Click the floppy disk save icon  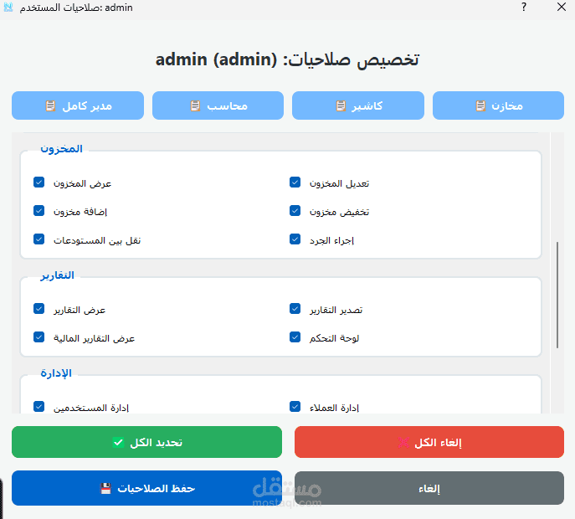[105, 488]
